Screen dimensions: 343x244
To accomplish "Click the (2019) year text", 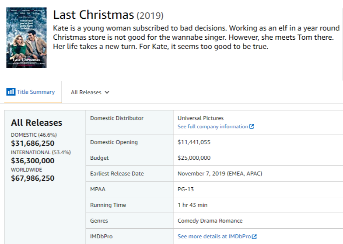I will 150,16.
